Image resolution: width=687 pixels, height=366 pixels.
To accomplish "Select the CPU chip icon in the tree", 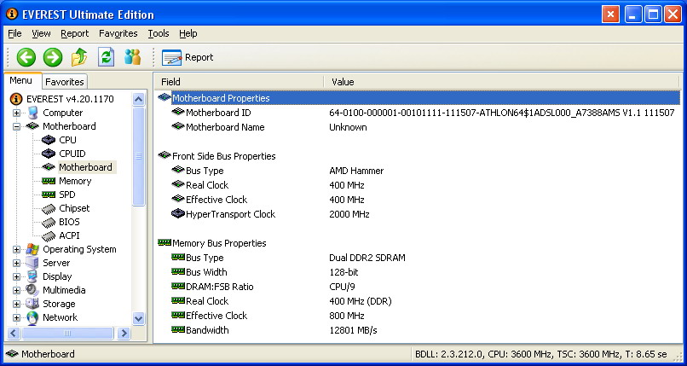I will 49,140.
